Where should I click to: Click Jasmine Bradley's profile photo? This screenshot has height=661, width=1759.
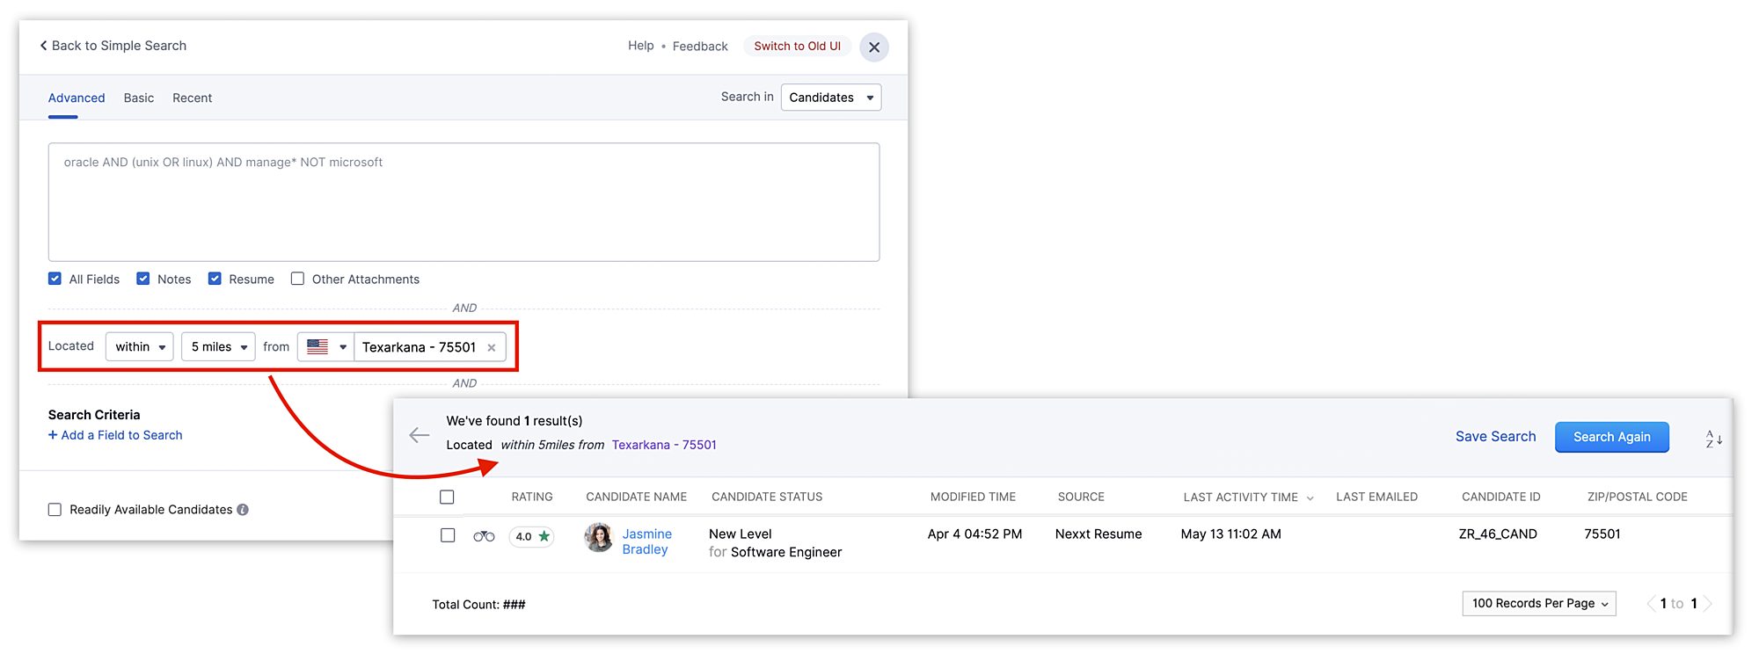pos(599,537)
